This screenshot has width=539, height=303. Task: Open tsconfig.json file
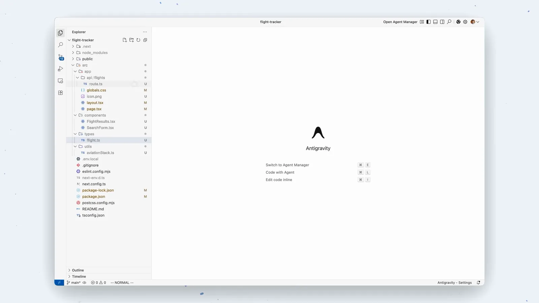(109, 215)
